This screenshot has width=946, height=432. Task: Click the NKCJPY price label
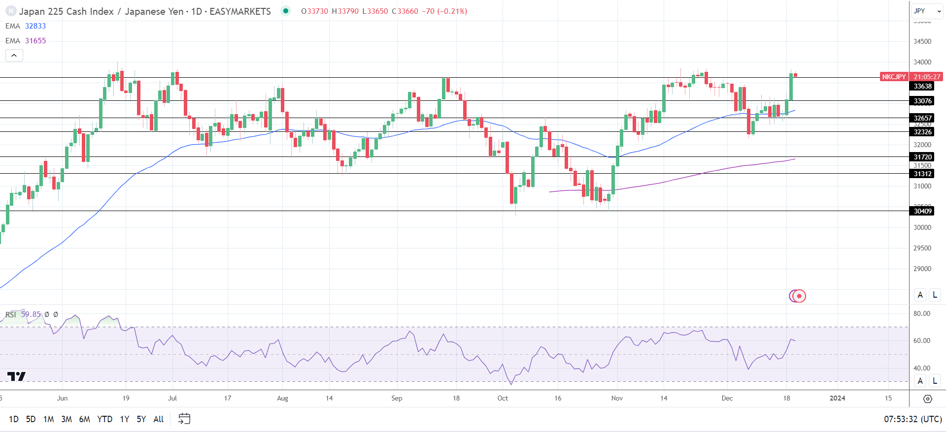click(x=894, y=77)
